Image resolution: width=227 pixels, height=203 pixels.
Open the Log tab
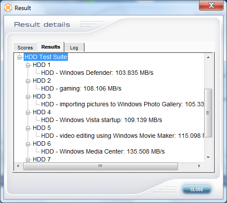[x=74, y=48]
